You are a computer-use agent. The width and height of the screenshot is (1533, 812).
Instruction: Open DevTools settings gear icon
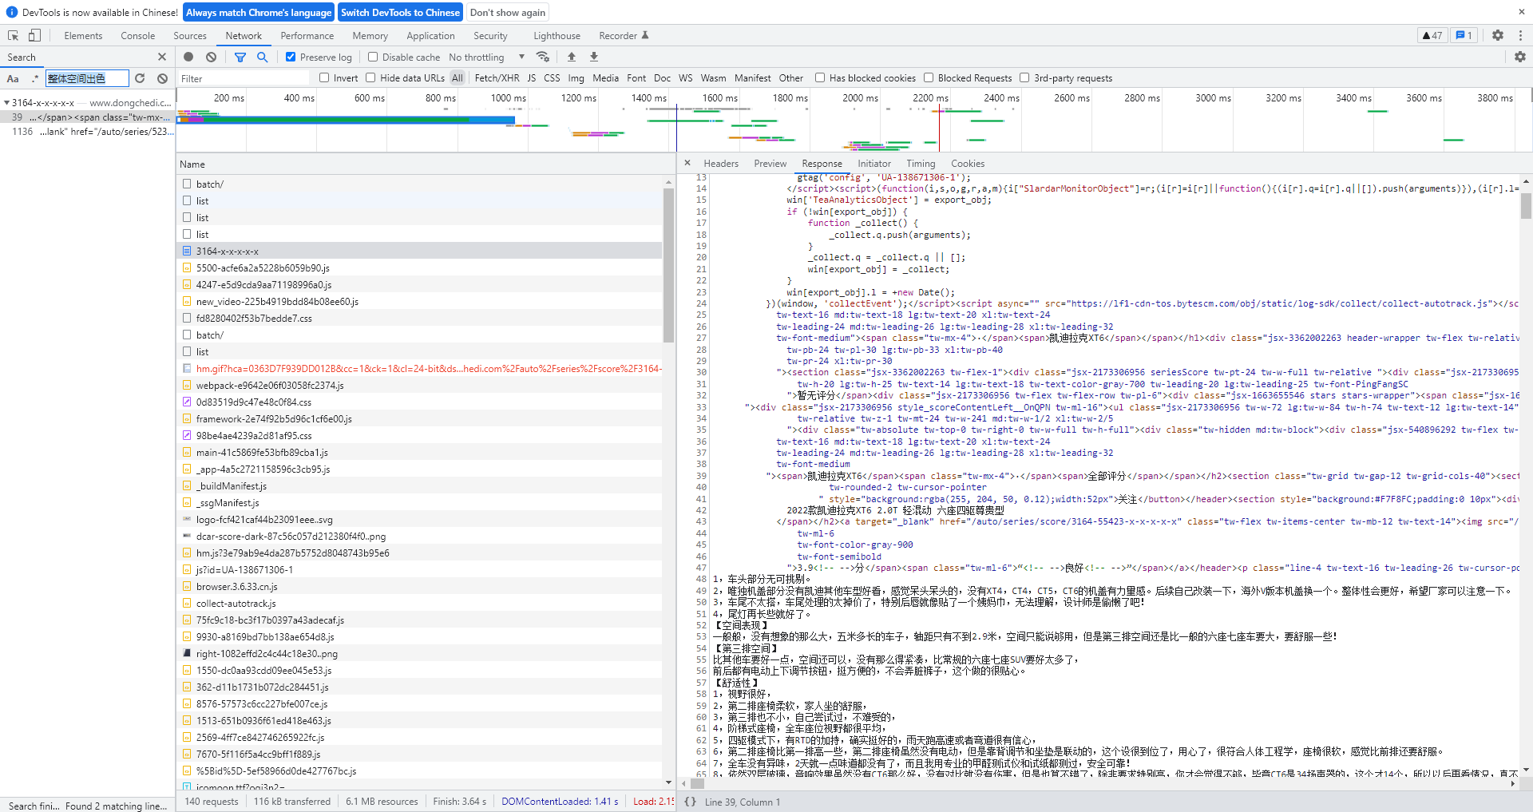(x=1498, y=35)
